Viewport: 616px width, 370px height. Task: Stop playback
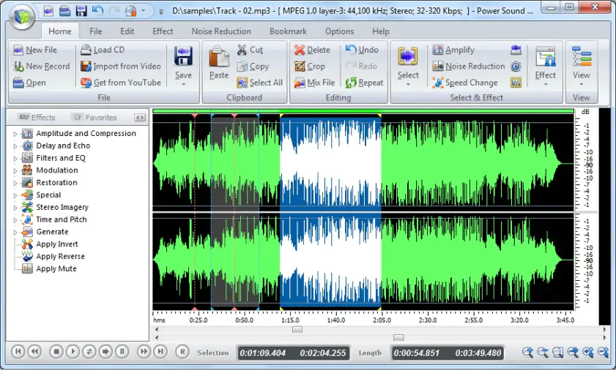56,351
